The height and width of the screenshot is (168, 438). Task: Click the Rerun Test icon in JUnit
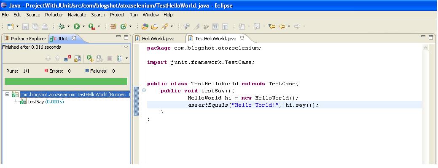90,58
